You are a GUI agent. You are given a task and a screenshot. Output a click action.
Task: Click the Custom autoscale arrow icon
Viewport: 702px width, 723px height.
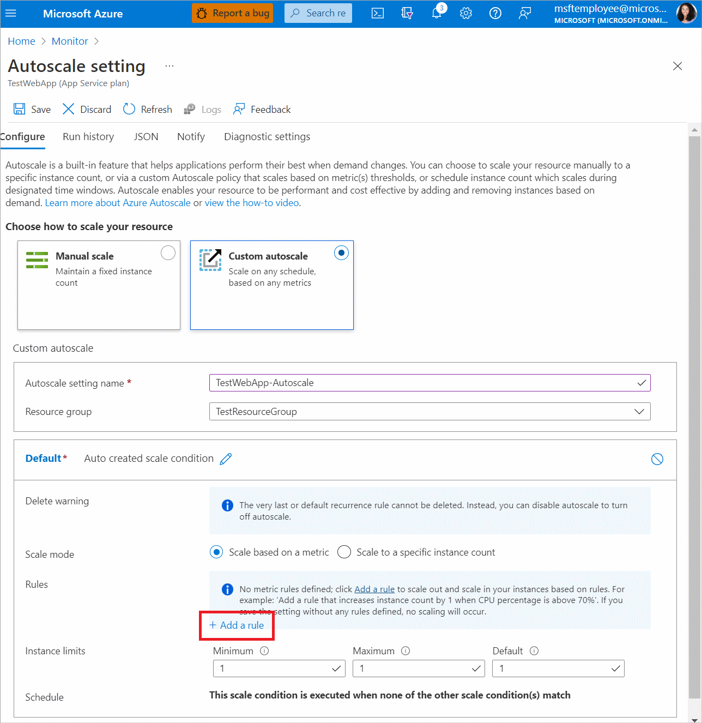pyautogui.click(x=210, y=260)
